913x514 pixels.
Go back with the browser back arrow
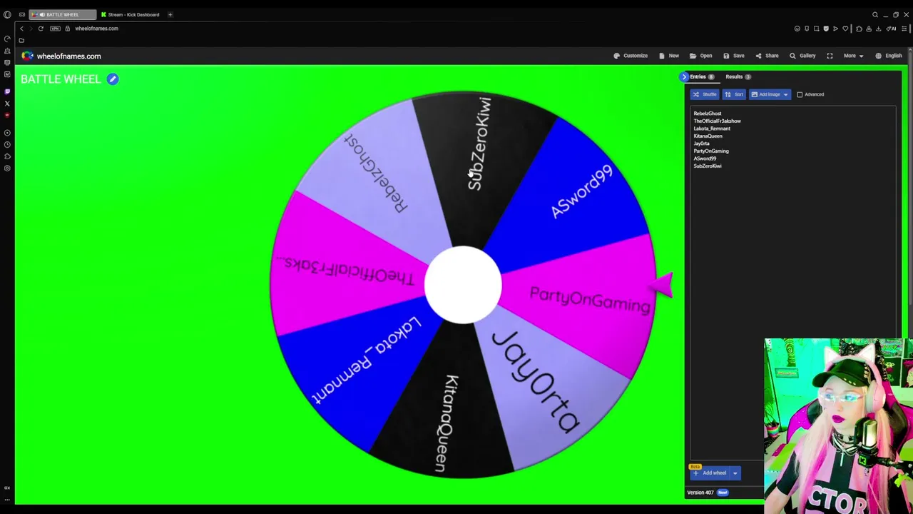(x=21, y=29)
